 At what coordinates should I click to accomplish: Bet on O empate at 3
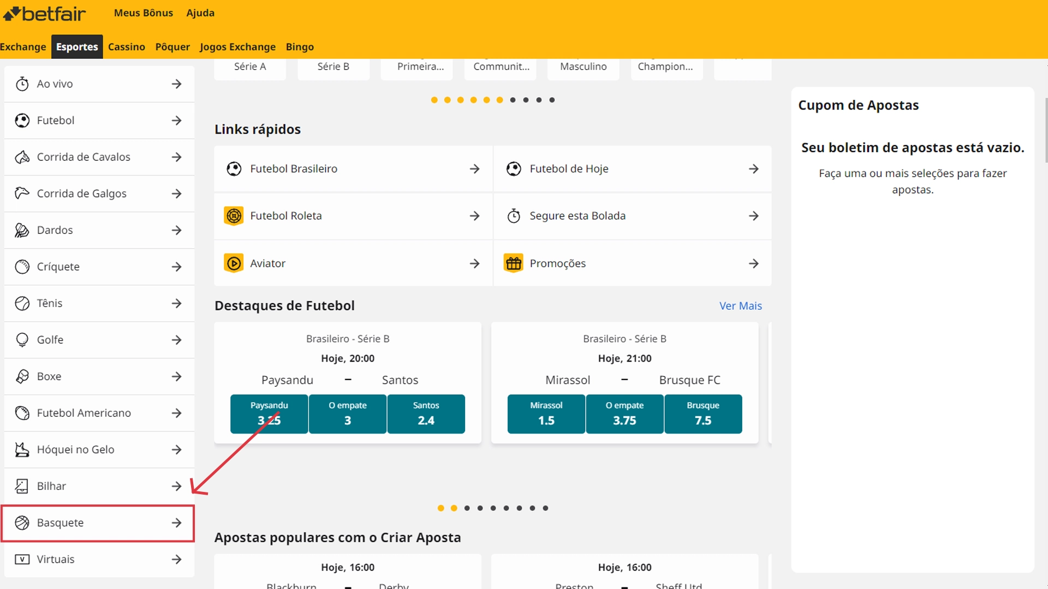(348, 414)
